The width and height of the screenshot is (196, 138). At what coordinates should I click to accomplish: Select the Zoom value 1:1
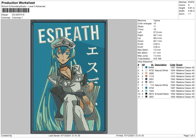[189, 14]
